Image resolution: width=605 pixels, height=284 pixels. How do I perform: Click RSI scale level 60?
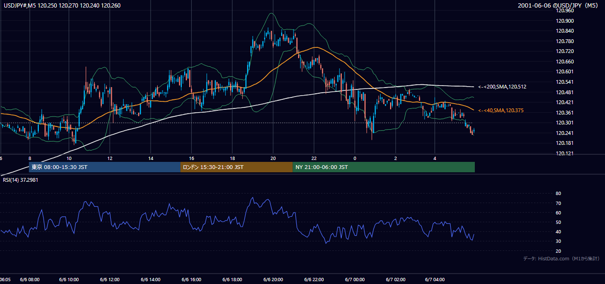(x=559, y=213)
